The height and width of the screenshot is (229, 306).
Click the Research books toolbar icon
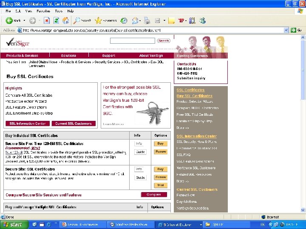coord(192,20)
